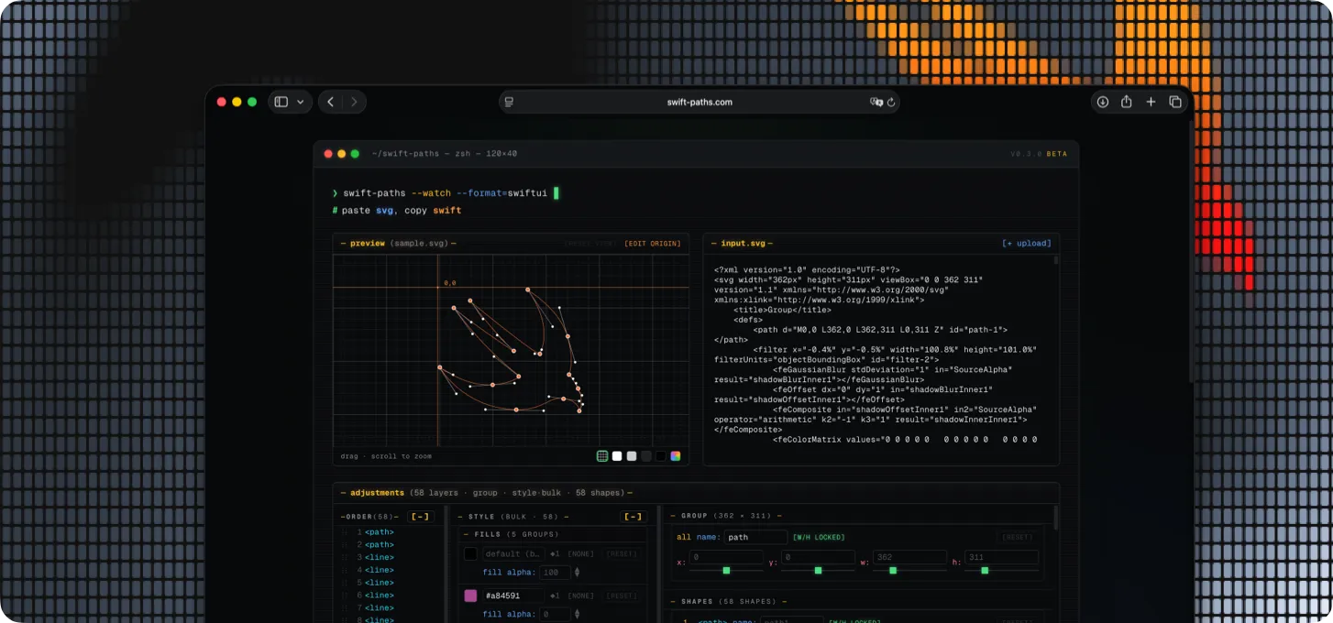Open Safari downloads icon
Screen dimensions: 1333x623
[x=1103, y=102]
